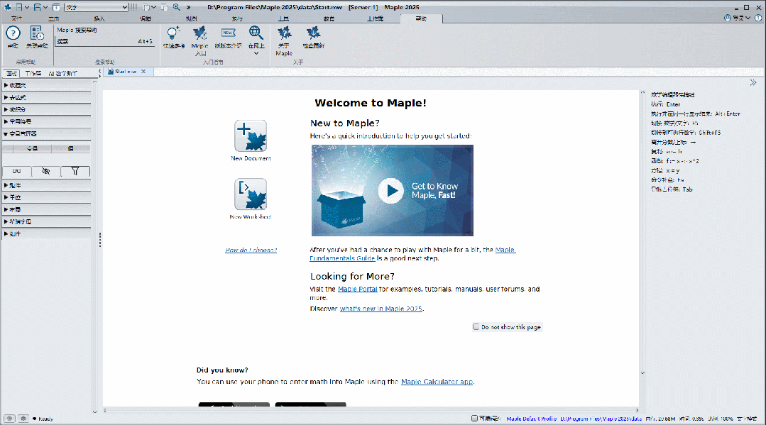Switch to the 插入 insert ribbon tab
The width and height of the screenshot is (766, 425).
point(99,18)
